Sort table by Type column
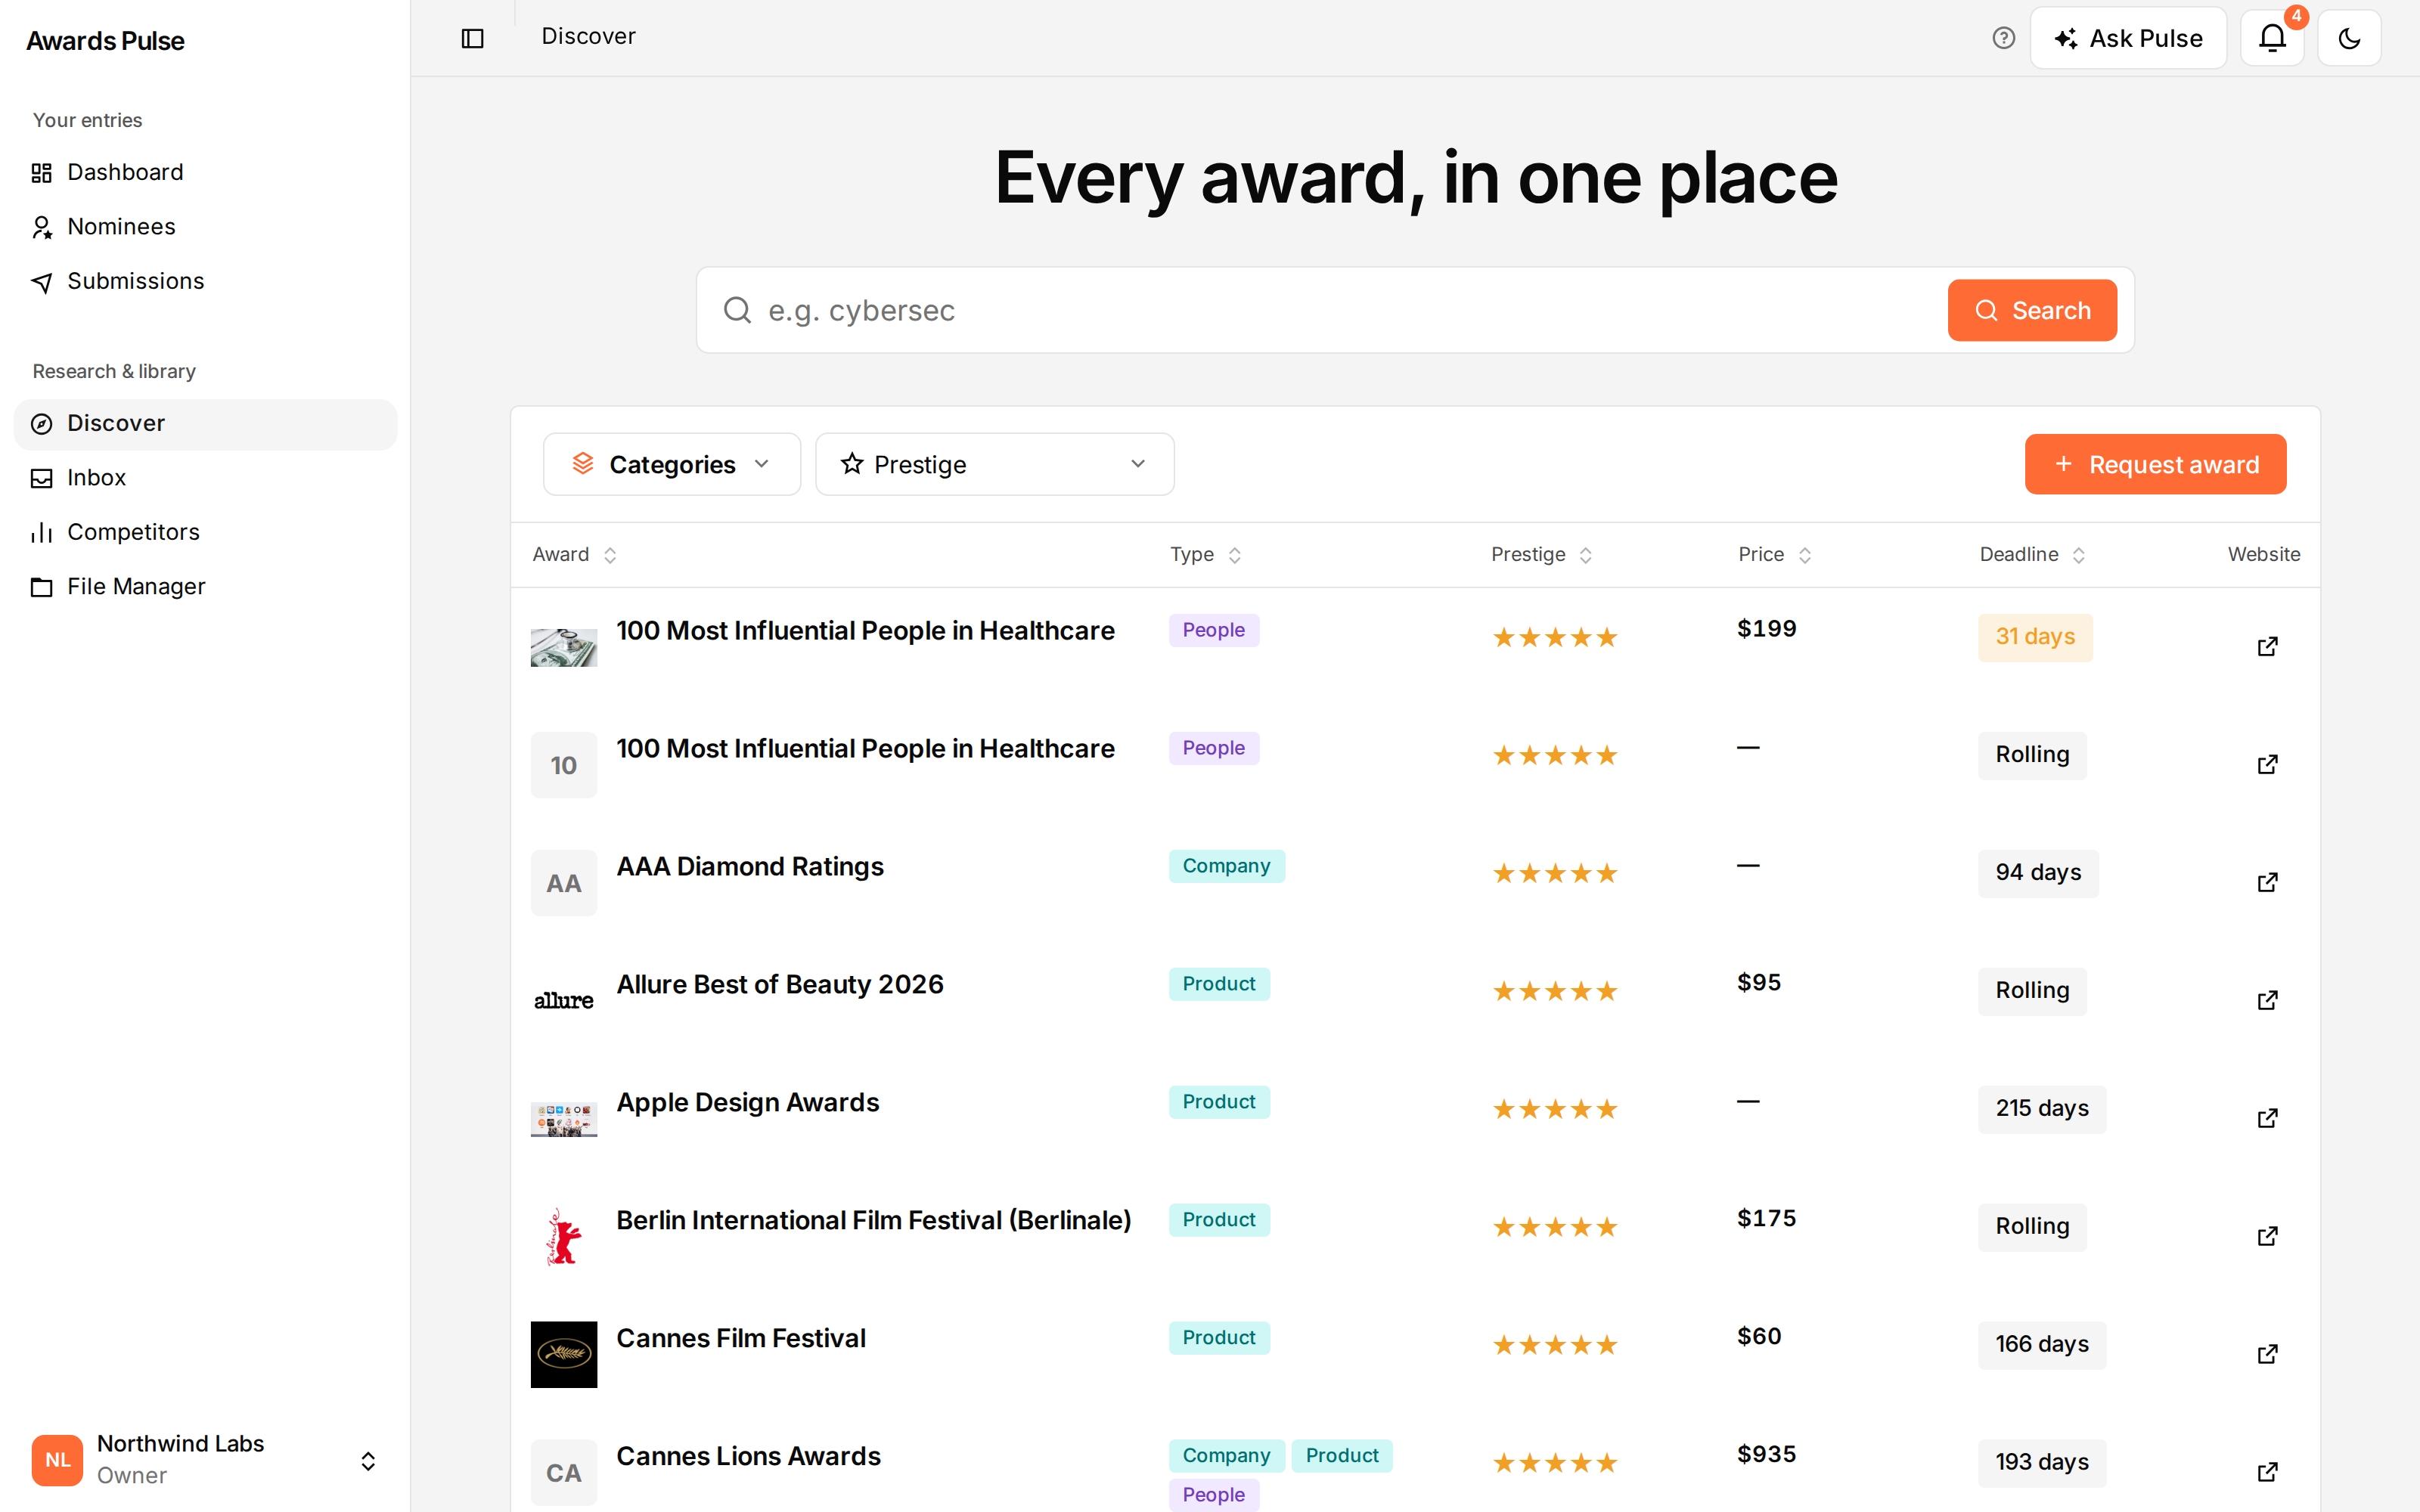This screenshot has height=1512, width=2420. (1206, 555)
